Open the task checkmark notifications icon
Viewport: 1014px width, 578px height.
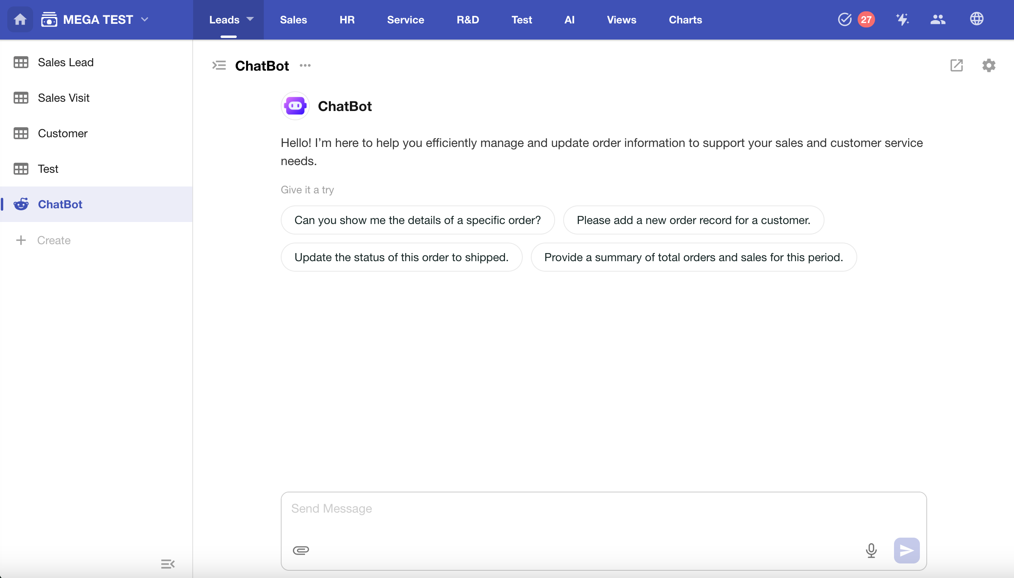pyautogui.click(x=845, y=19)
